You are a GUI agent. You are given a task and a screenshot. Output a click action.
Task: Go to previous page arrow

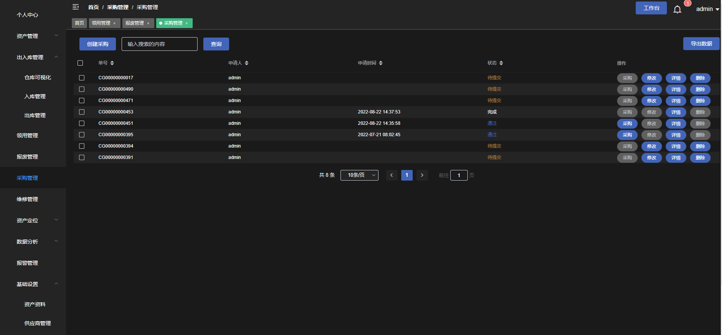point(391,175)
